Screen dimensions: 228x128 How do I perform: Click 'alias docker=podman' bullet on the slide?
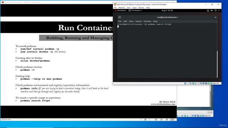[35, 61]
